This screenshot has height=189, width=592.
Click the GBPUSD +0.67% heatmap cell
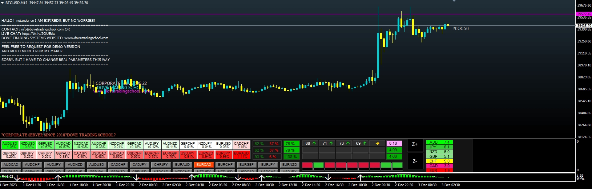pyautogui.click(x=46, y=145)
